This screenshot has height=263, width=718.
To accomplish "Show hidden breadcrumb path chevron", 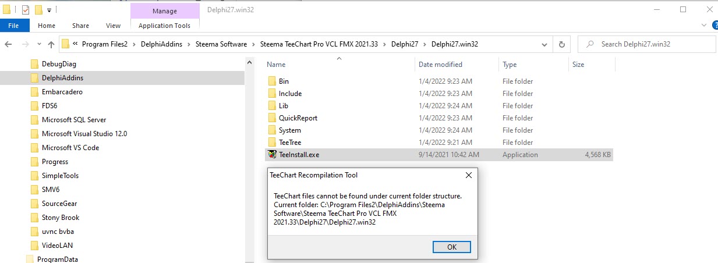I will click(75, 44).
